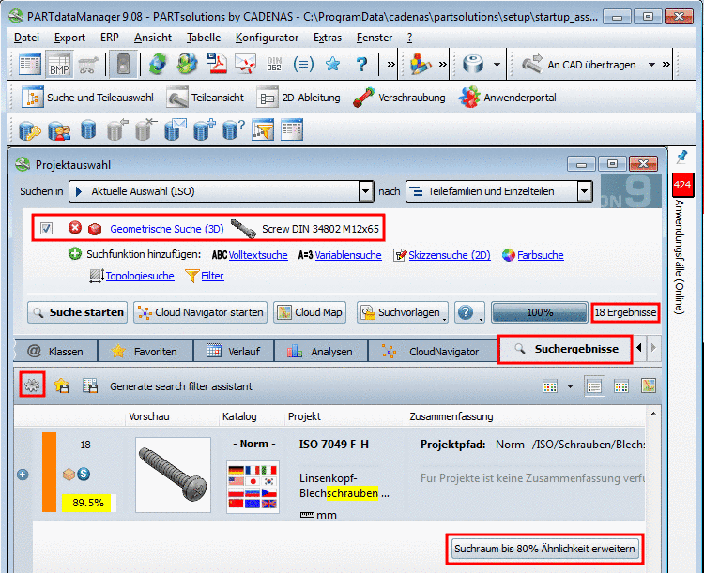Click the save search house icon

point(61,385)
